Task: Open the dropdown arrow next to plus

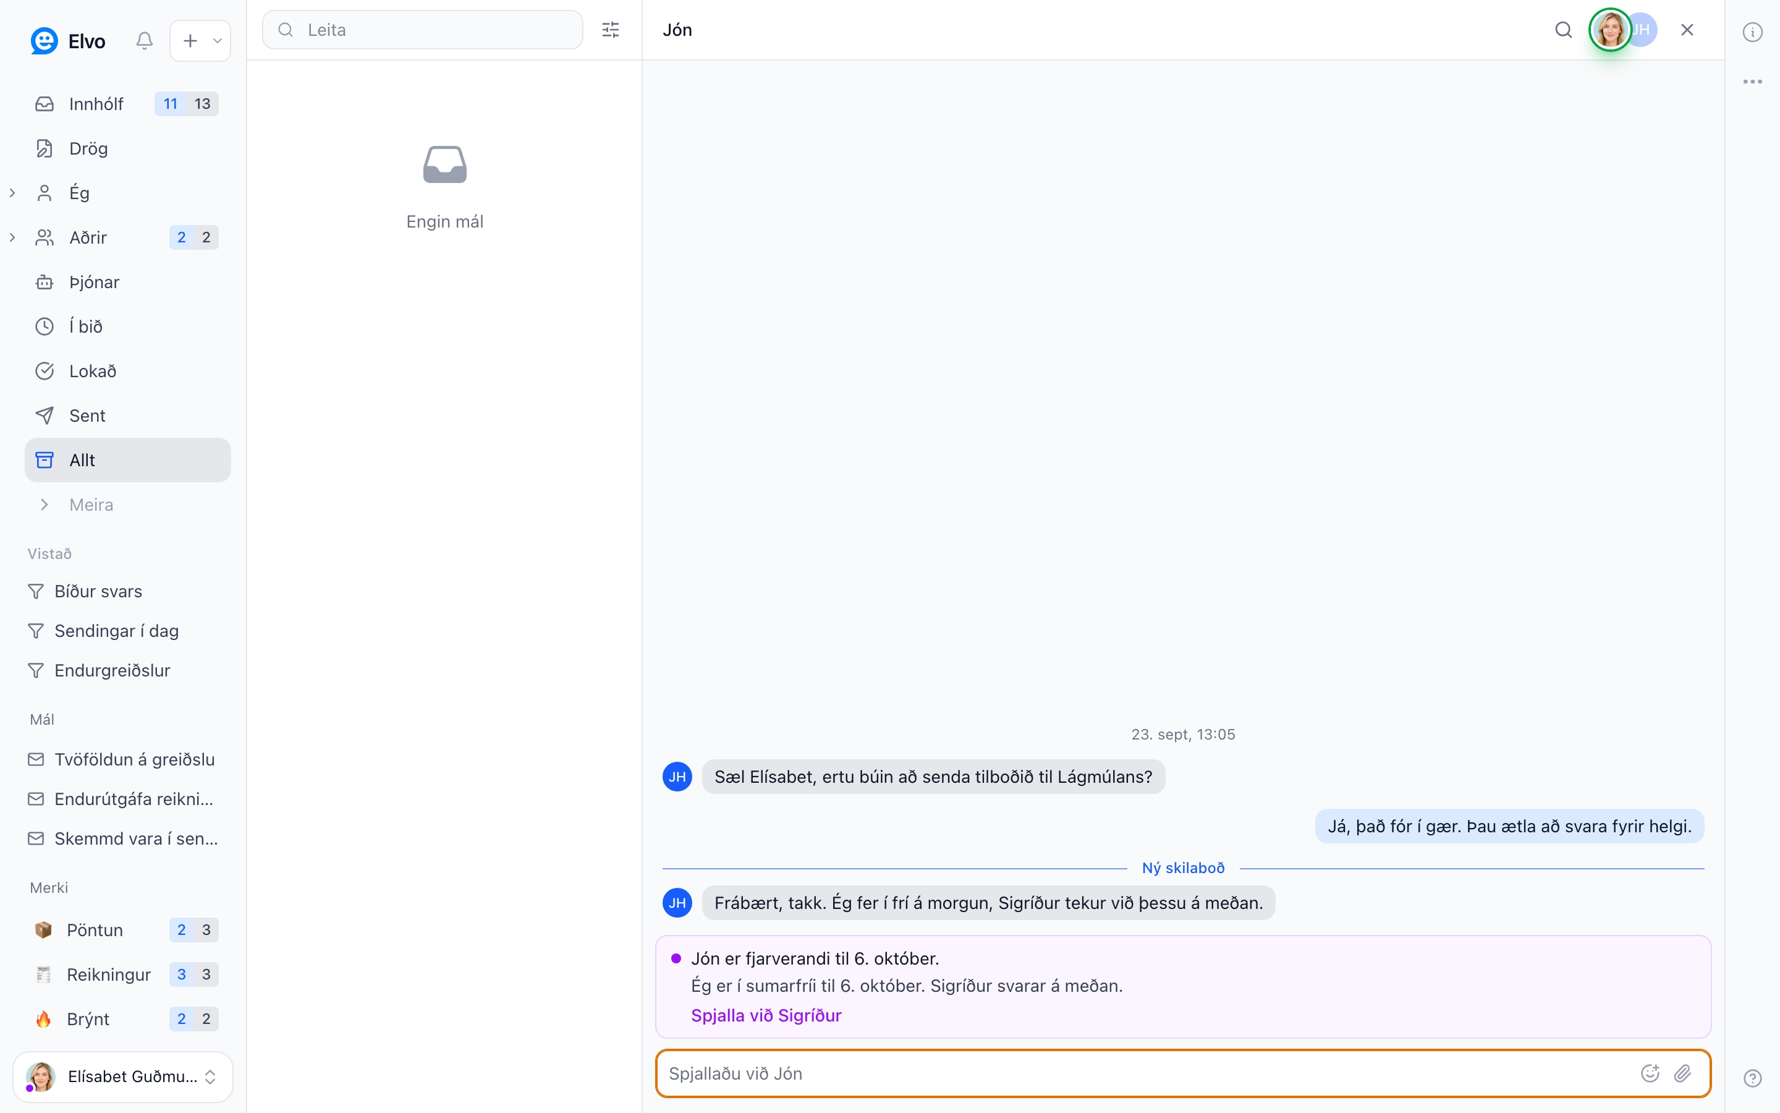Action: tap(218, 40)
